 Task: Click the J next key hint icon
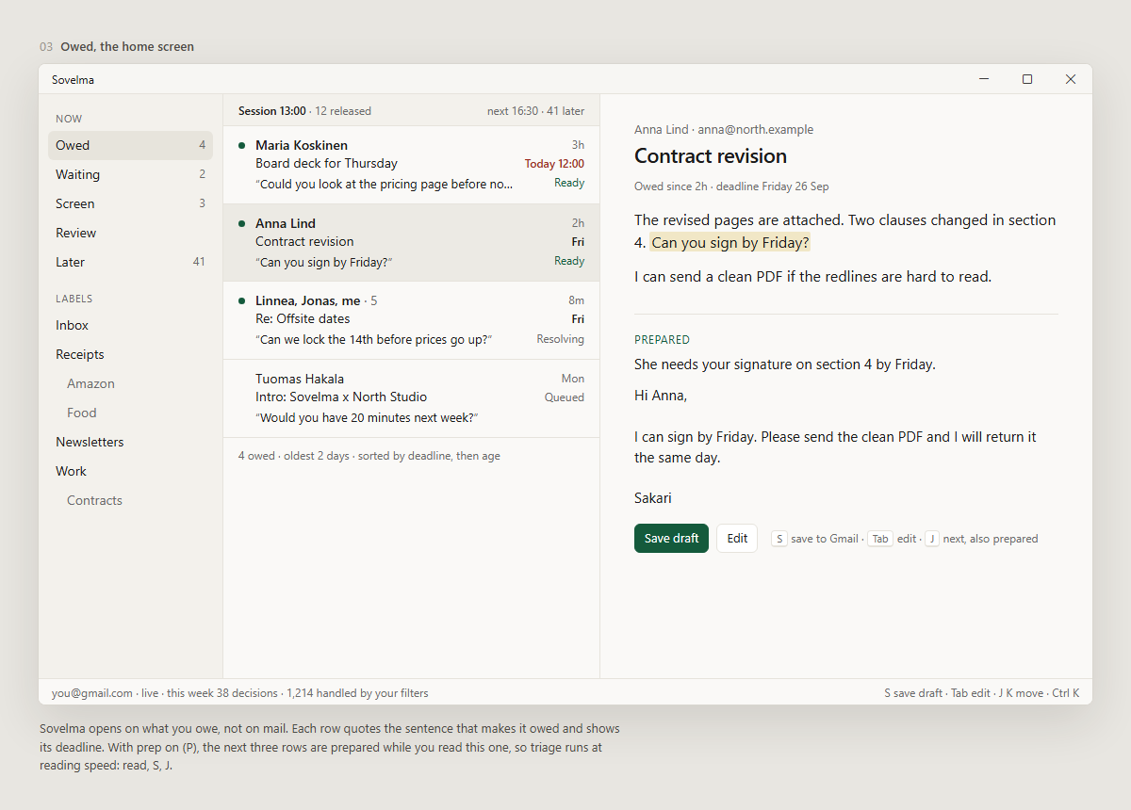click(931, 539)
